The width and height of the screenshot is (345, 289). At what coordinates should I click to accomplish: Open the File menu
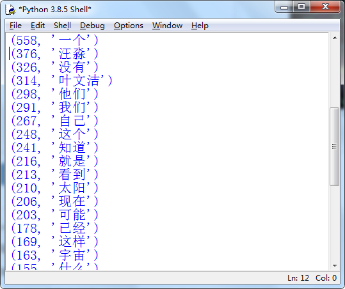(15, 26)
